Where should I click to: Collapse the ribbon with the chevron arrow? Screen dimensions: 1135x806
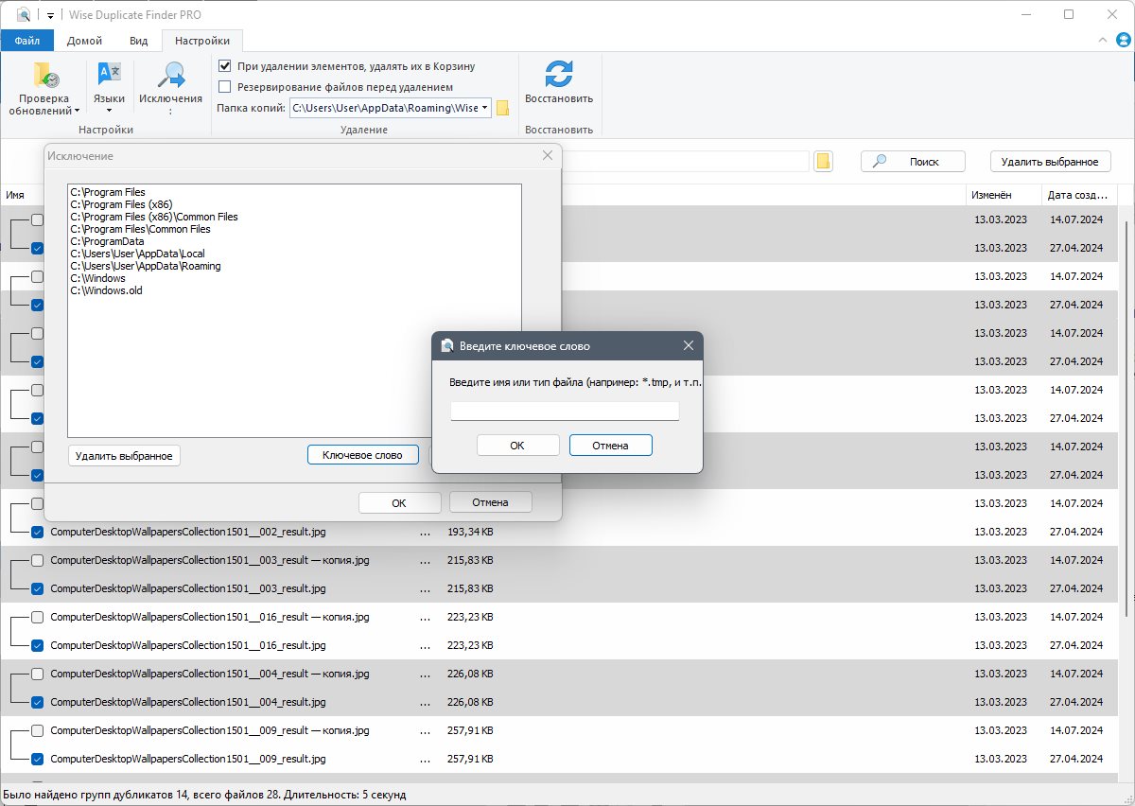(x=1103, y=42)
